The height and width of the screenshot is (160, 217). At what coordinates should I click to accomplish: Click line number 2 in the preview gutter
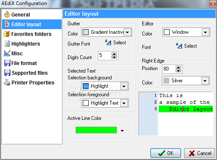(155, 102)
